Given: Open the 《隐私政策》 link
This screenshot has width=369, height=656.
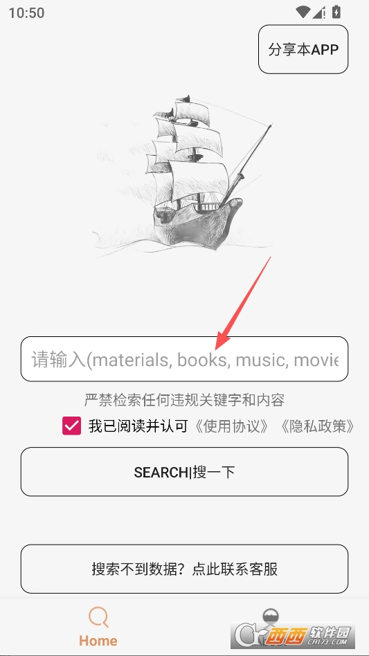Looking at the screenshot, I should tap(317, 426).
